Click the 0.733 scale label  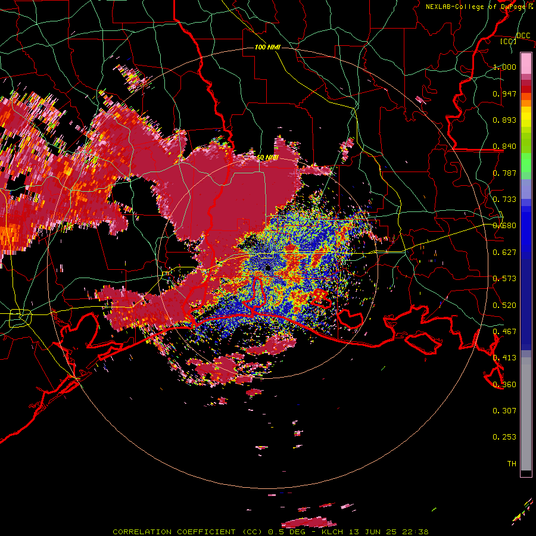coord(504,200)
